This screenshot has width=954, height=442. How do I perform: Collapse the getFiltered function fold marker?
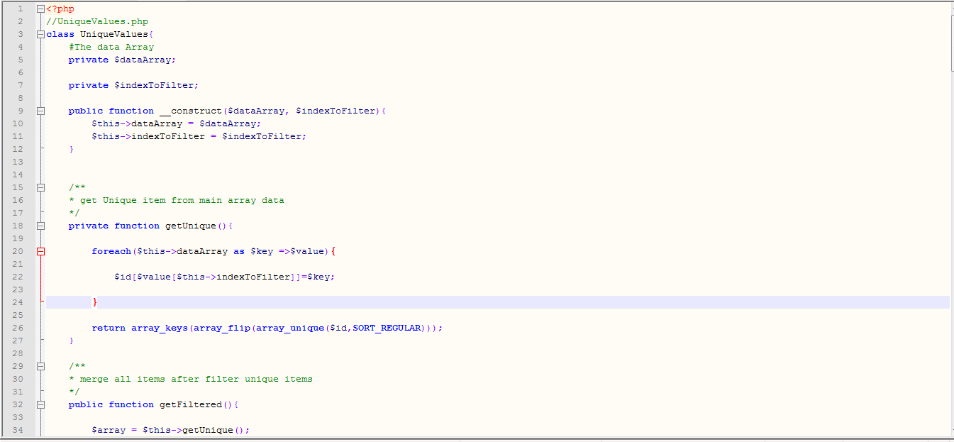pos(40,404)
